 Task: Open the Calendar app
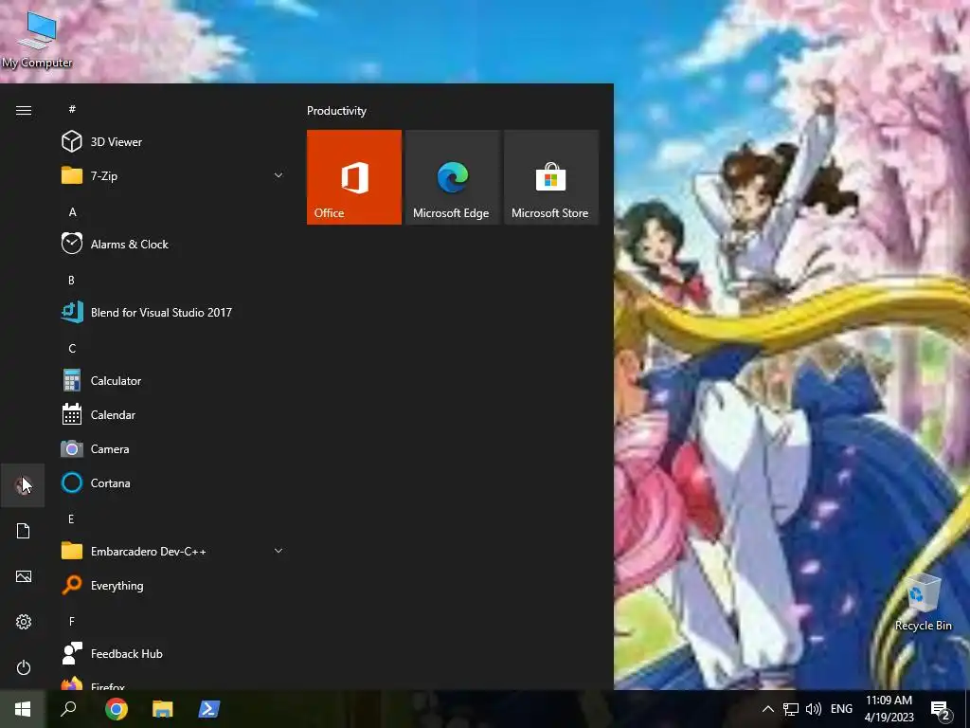click(x=172, y=415)
